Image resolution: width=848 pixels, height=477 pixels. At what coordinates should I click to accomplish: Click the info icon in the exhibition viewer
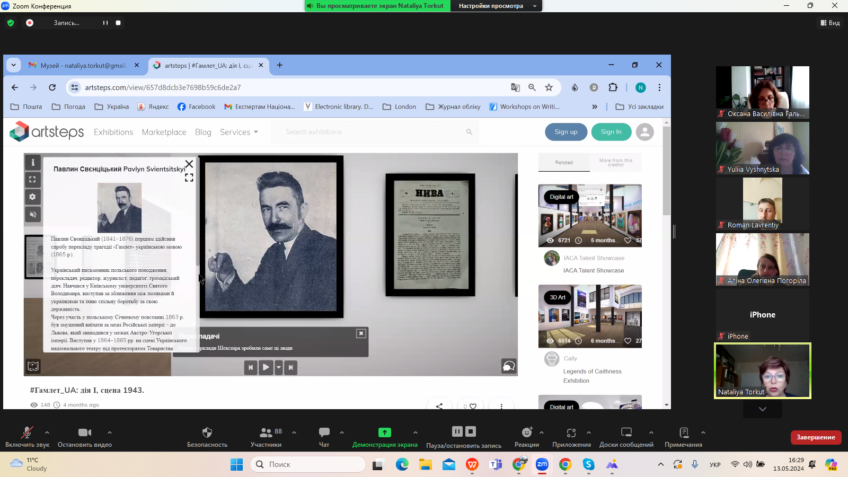point(33,163)
